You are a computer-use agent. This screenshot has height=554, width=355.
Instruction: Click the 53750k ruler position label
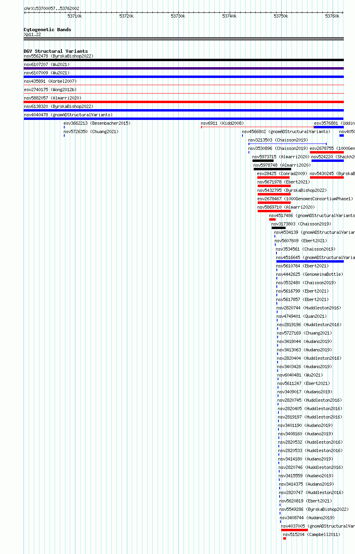(x=281, y=16)
